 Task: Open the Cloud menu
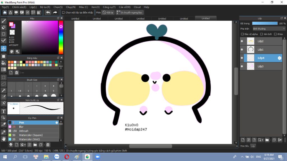137,7
